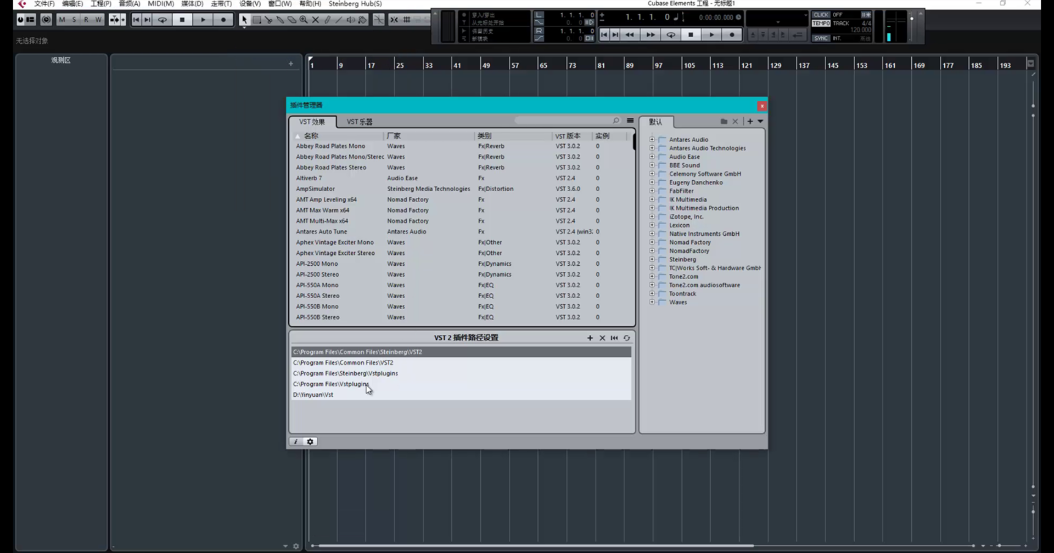Toggle Solo (S) state button
Viewport: 1054px width, 553px height.
(x=74, y=20)
